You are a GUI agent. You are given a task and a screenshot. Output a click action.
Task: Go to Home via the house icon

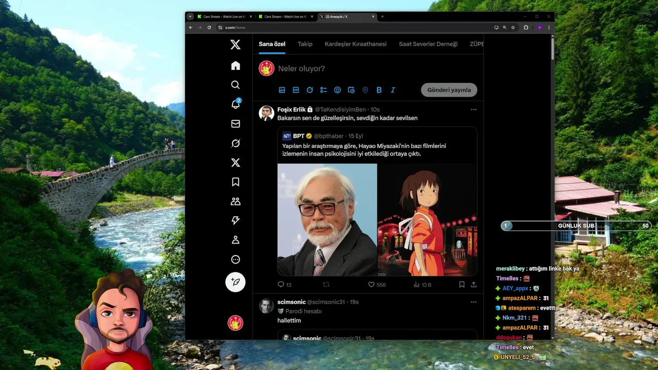coord(235,65)
